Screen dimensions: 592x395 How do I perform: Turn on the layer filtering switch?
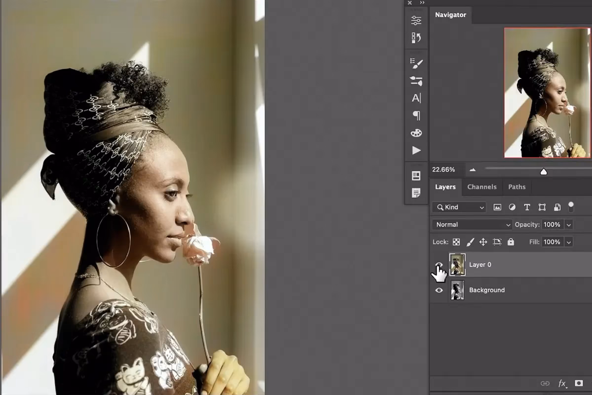571,207
